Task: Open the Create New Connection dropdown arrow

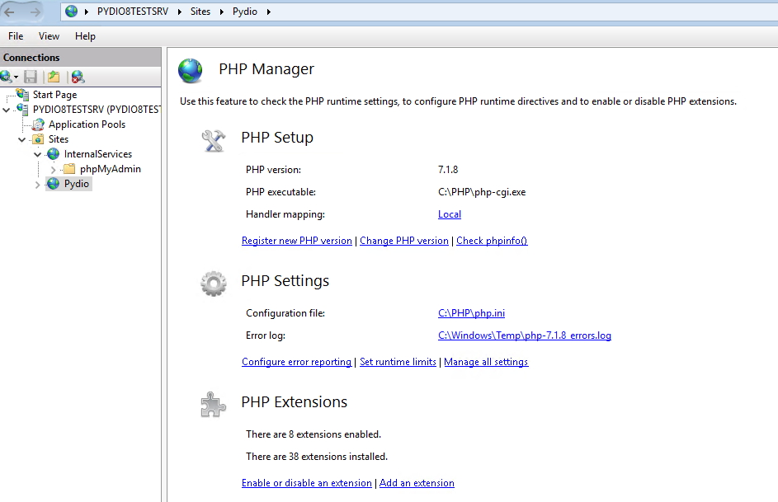Action: [16, 77]
